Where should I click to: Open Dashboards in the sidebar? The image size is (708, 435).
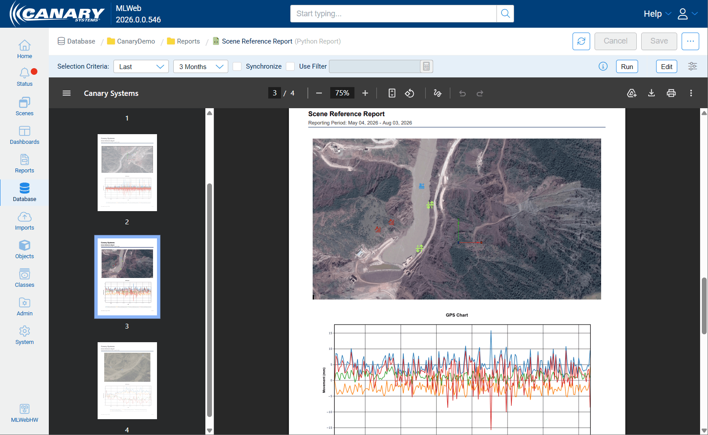(25, 135)
